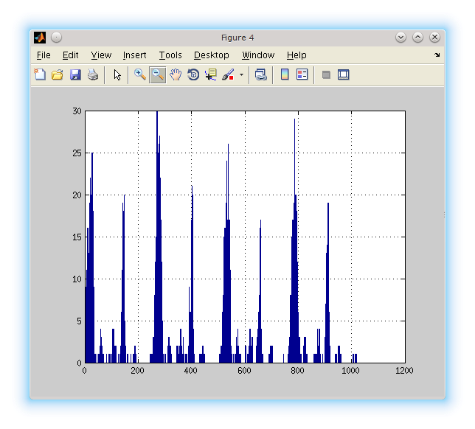Click the MATLAB logo in the title bar
The height and width of the screenshot is (429, 475).
tap(40, 38)
